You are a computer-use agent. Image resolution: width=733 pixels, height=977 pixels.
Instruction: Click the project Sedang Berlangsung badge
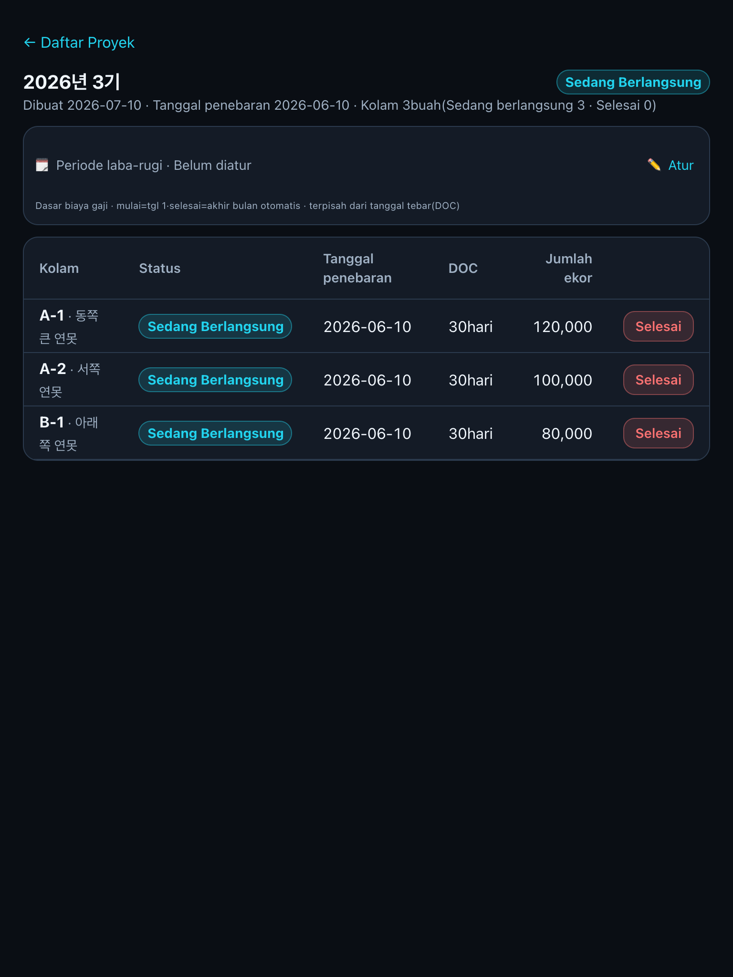(x=633, y=82)
